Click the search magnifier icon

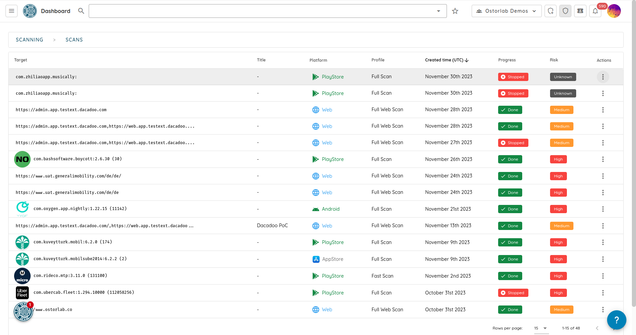tap(81, 11)
